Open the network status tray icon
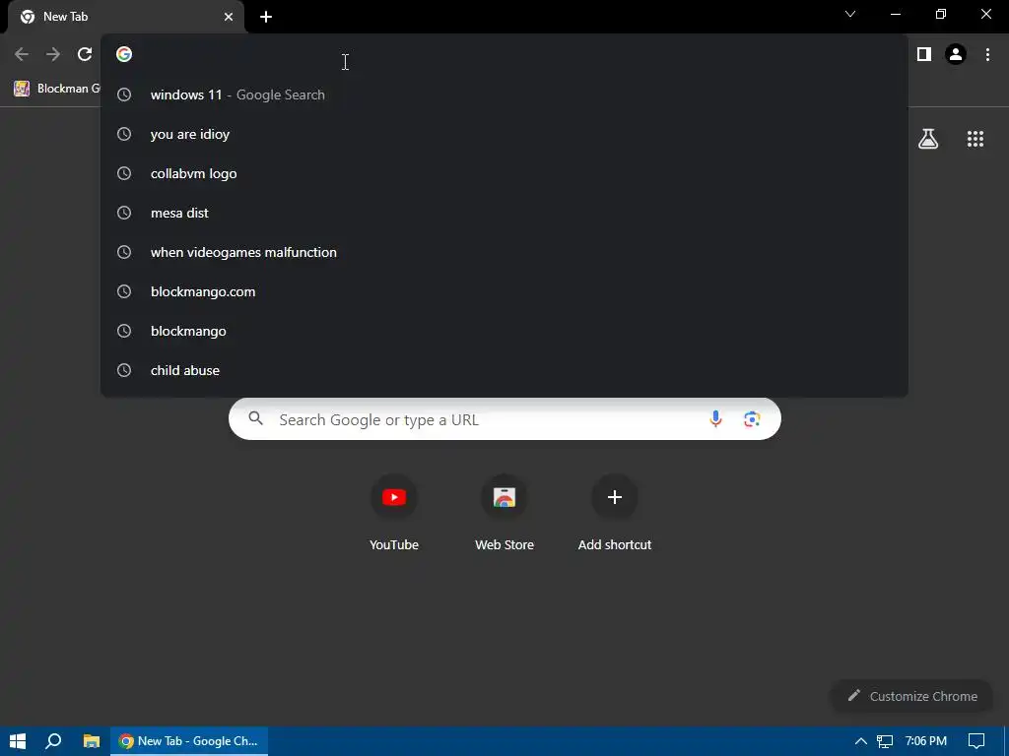Viewport: 1009px width, 756px height. pos(885,741)
